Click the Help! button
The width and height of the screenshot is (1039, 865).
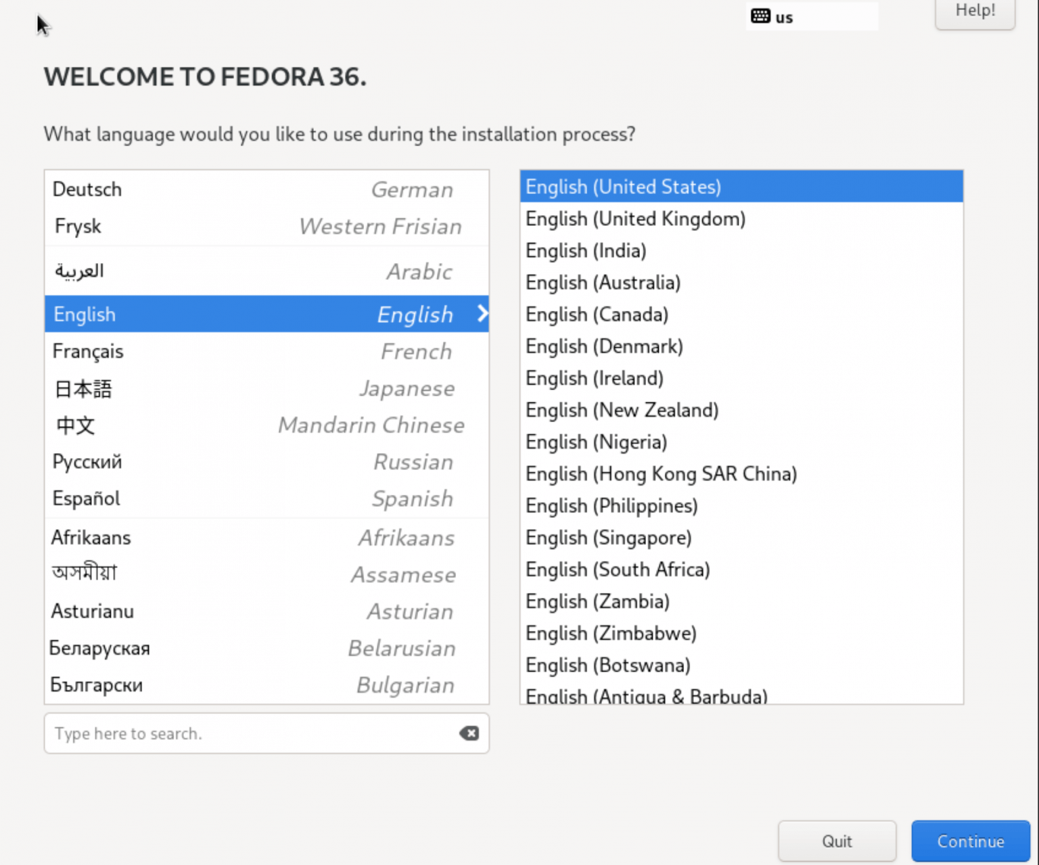coord(974,10)
